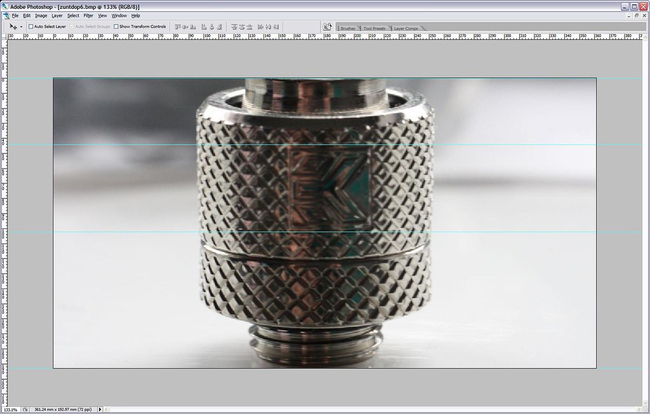This screenshot has height=414, width=650.
Task: Enable the Auto Select Layer checkbox
Action: [30, 27]
